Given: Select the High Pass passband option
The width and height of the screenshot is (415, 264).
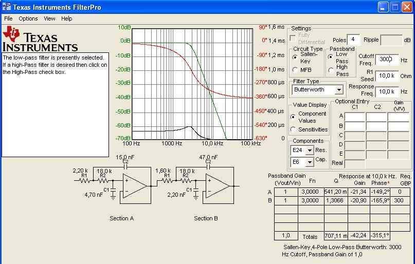Looking at the screenshot, I should [x=331, y=70].
